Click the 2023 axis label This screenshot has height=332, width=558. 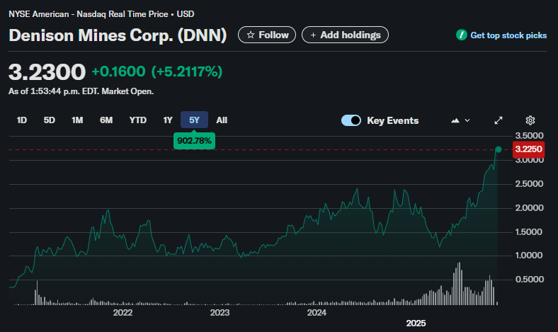coord(220,313)
